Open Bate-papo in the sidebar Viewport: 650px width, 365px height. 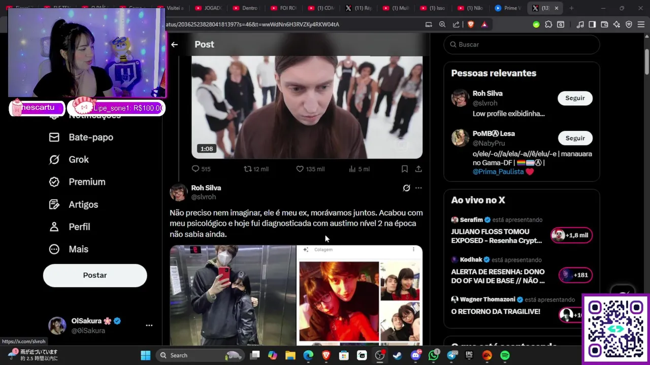click(x=81, y=137)
